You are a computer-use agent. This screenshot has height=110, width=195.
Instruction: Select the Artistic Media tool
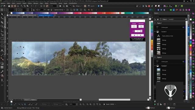point(2,35)
